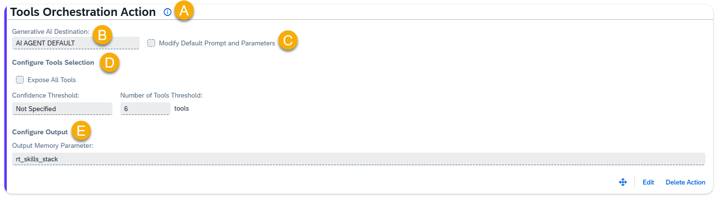Click the Tools Orchestration Action title
The height and width of the screenshot is (199, 716).
coord(83,13)
